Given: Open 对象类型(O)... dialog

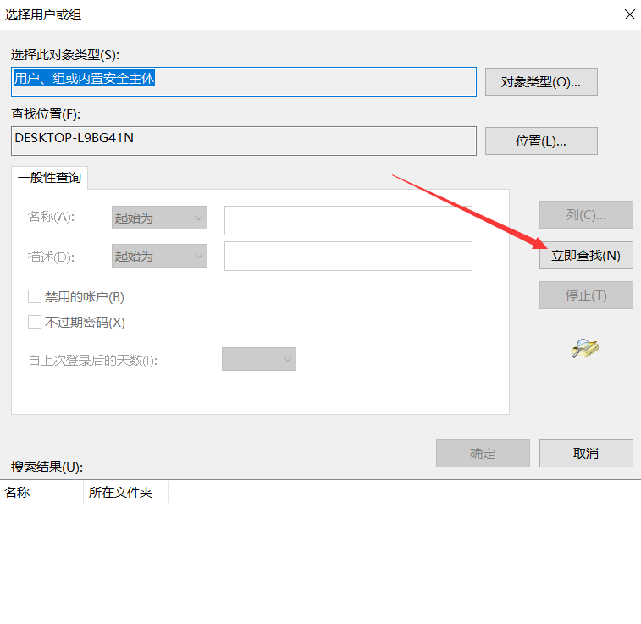Looking at the screenshot, I should [x=541, y=82].
